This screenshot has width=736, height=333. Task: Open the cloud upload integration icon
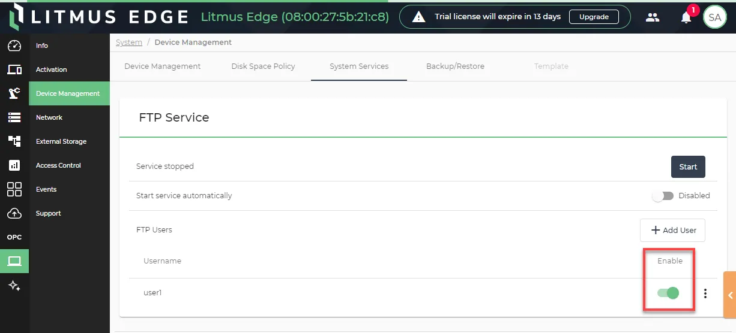coord(14,213)
